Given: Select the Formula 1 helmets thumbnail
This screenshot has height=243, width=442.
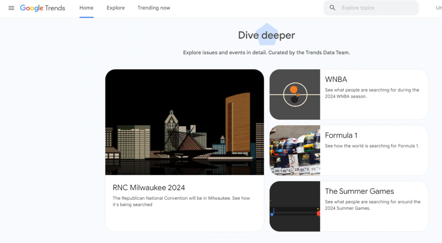Looking at the screenshot, I should point(295,150).
